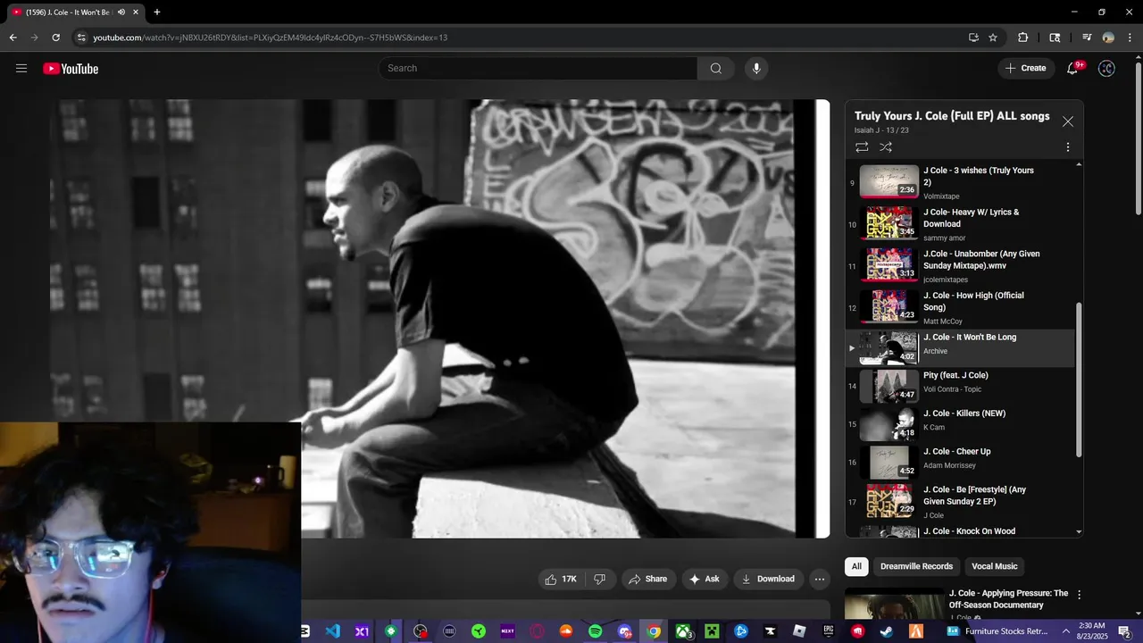The image size is (1143, 643).
Task: Toggle loop playlist
Action: 862,147
